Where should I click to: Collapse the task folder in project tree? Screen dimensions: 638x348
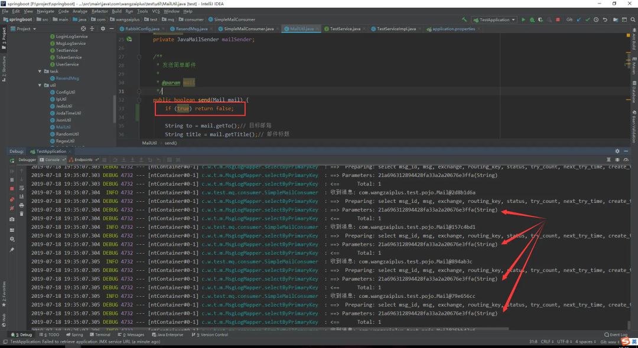pos(40,71)
